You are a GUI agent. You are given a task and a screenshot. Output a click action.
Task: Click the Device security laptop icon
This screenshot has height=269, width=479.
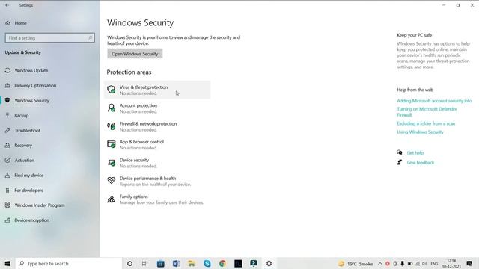coord(112,163)
